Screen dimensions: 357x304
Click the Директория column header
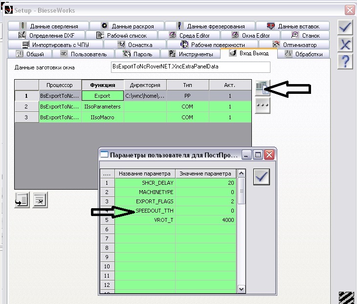click(145, 85)
